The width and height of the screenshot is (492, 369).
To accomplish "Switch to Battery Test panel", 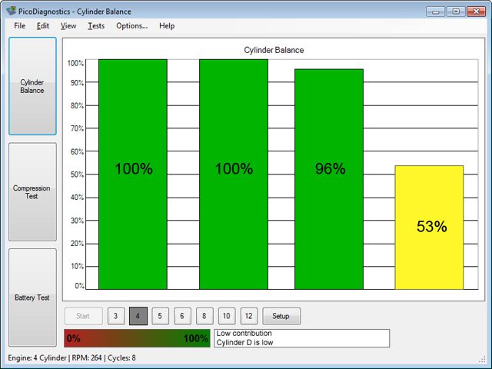I will tap(32, 298).
